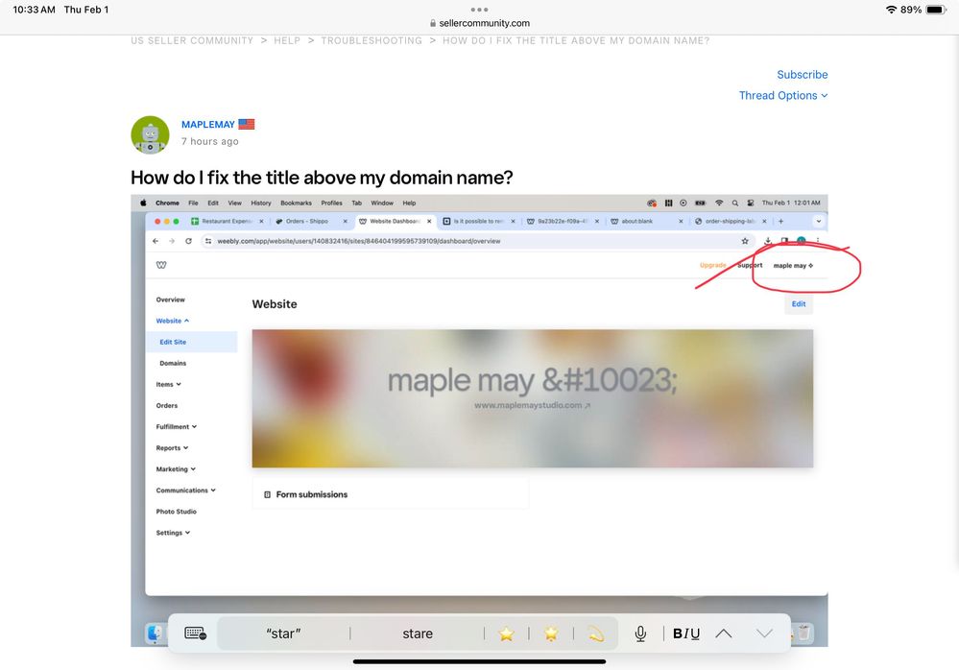Apply italic with the I formatting icon
Image resolution: width=959 pixels, height=670 pixels.
tap(686, 634)
